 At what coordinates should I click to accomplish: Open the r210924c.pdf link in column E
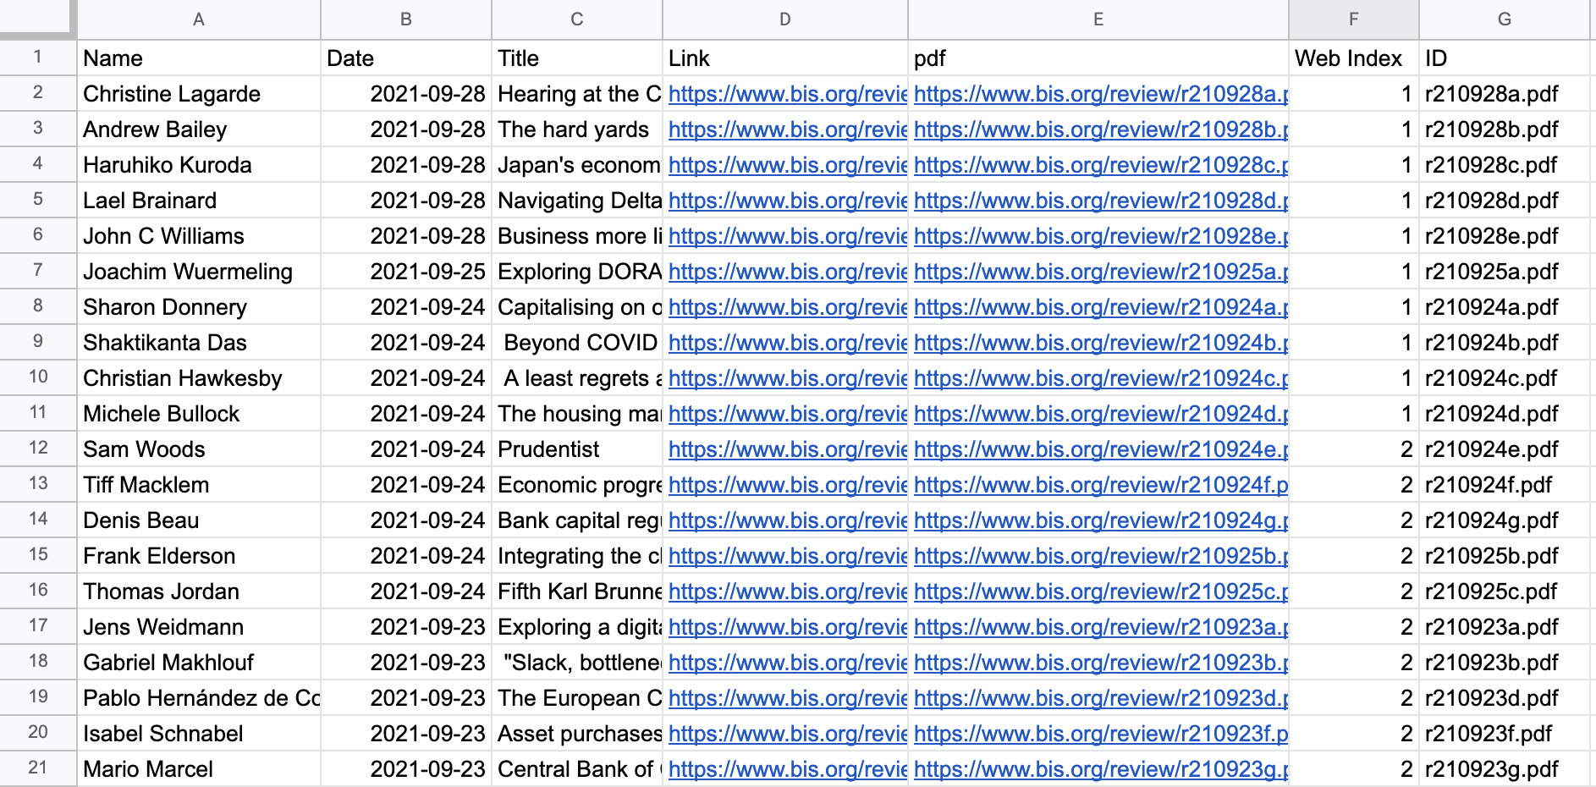(1100, 378)
